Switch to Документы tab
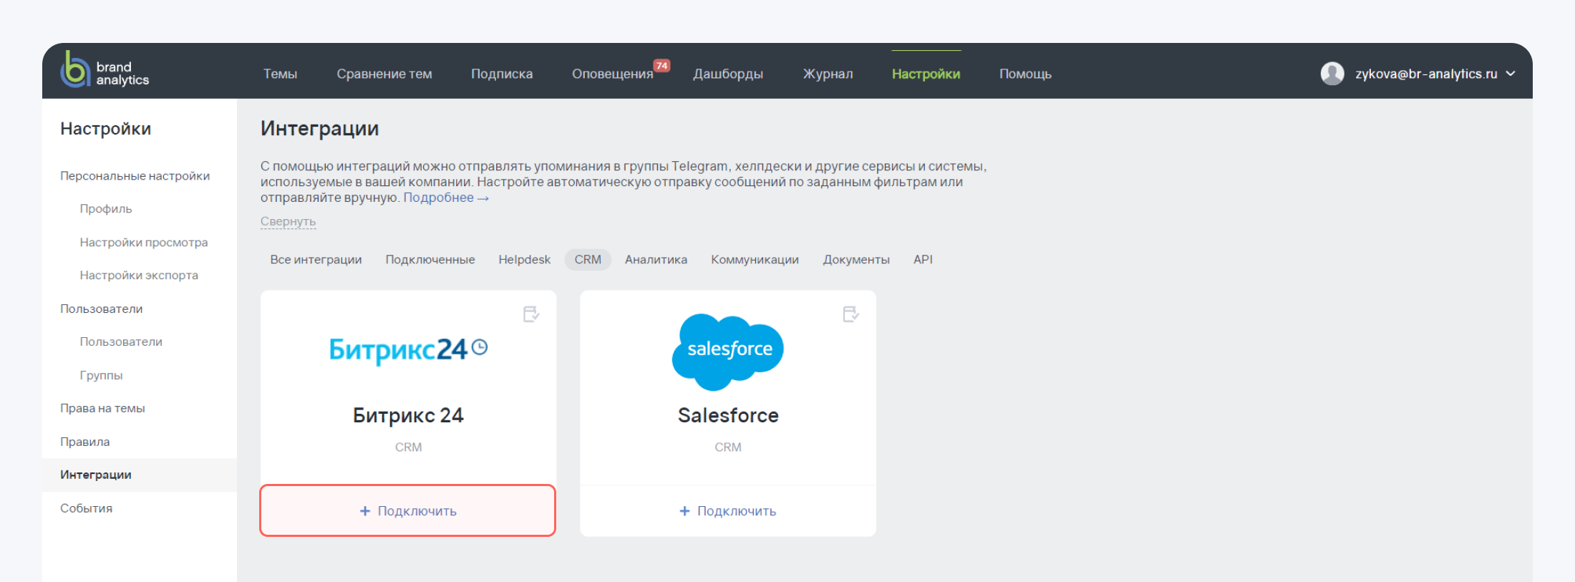The height and width of the screenshot is (582, 1575). tap(856, 260)
